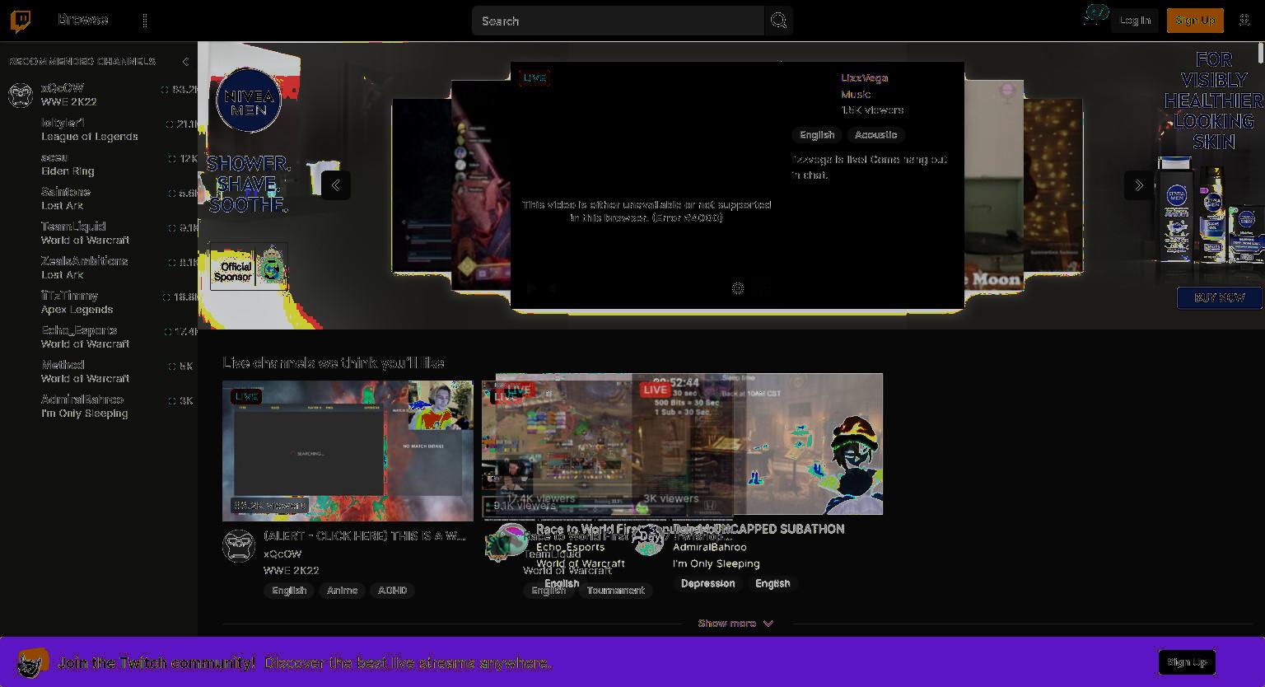Open LizzVega channel name in carousel

[864, 77]
